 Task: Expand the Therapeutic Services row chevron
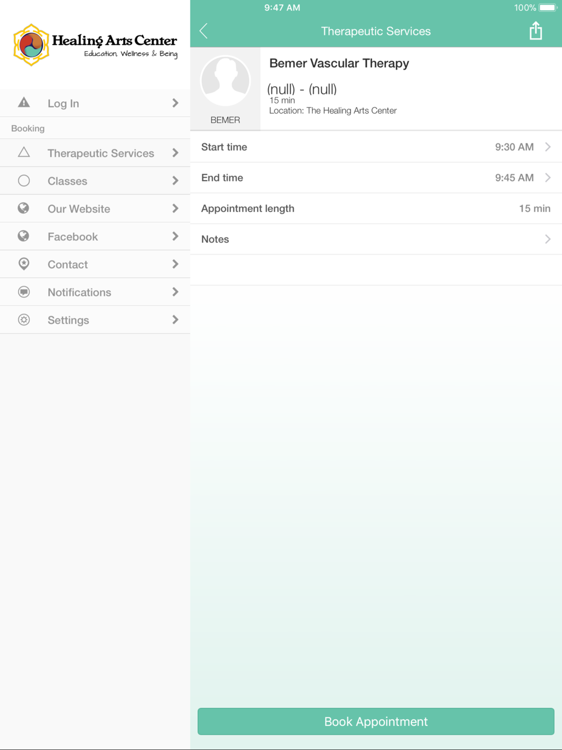[x=175, y=153]
